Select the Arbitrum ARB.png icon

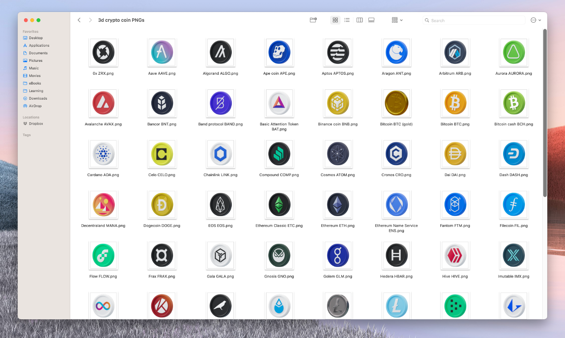[x=455, y=52]
